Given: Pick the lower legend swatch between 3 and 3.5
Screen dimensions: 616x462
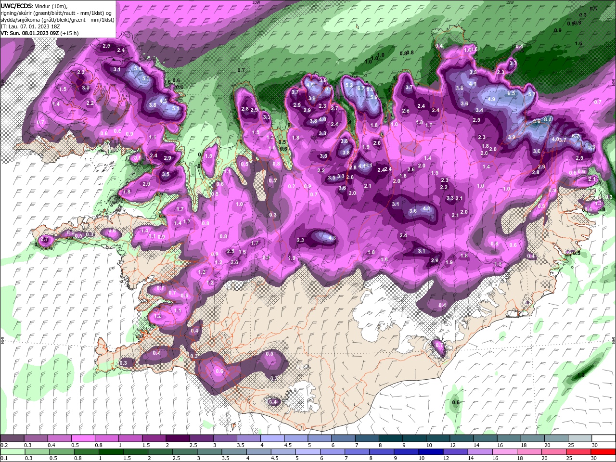Looking at the screenshot, I should (x=209, y=452).
